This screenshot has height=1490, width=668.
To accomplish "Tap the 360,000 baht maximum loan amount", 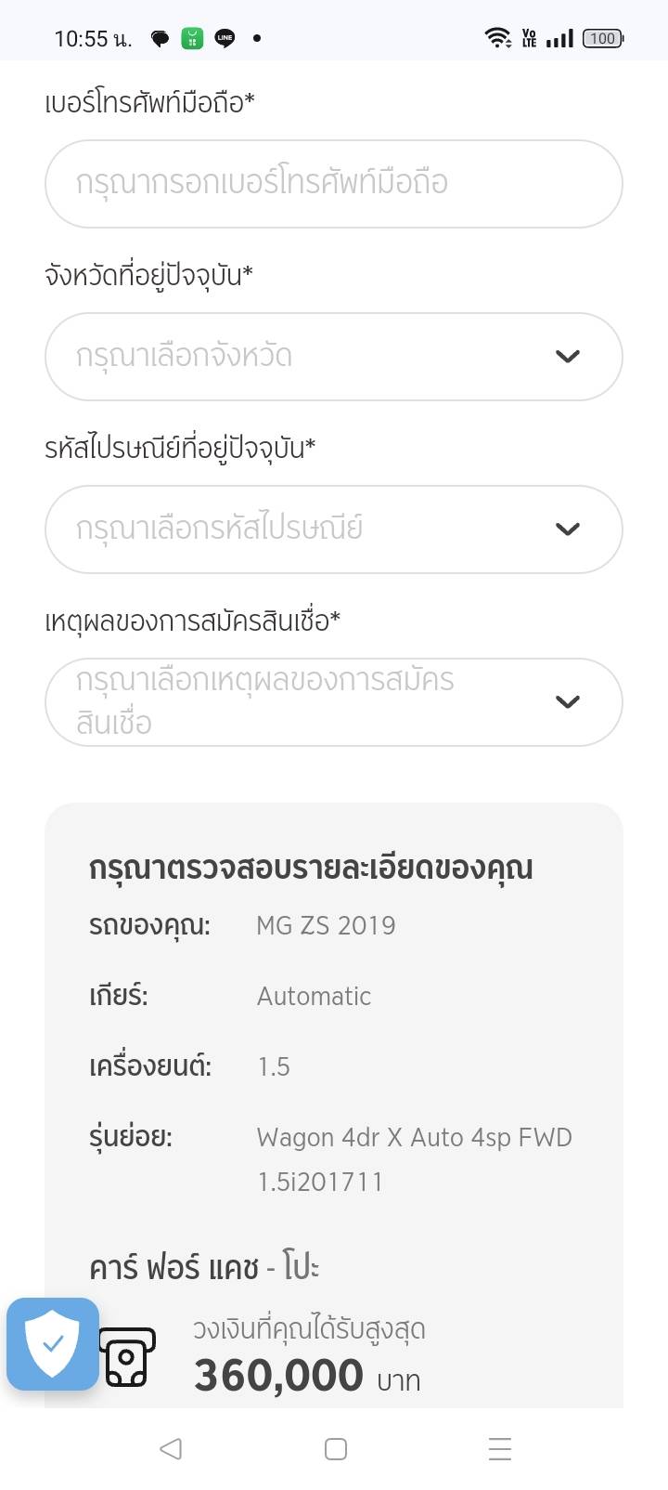I will coord(278,1376).
